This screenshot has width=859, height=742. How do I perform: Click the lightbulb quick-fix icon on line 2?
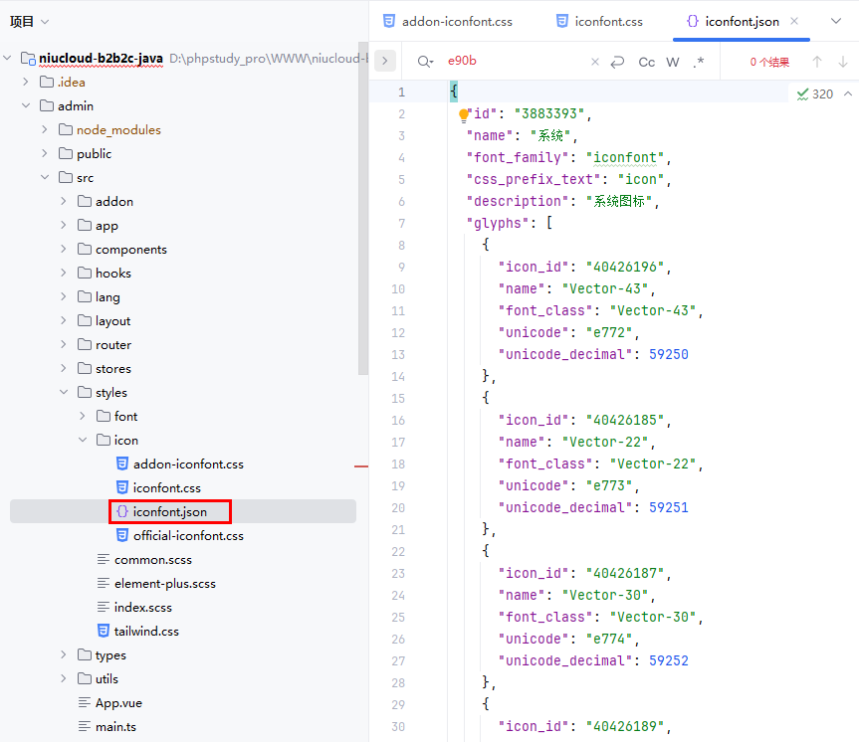click(463, 114)
